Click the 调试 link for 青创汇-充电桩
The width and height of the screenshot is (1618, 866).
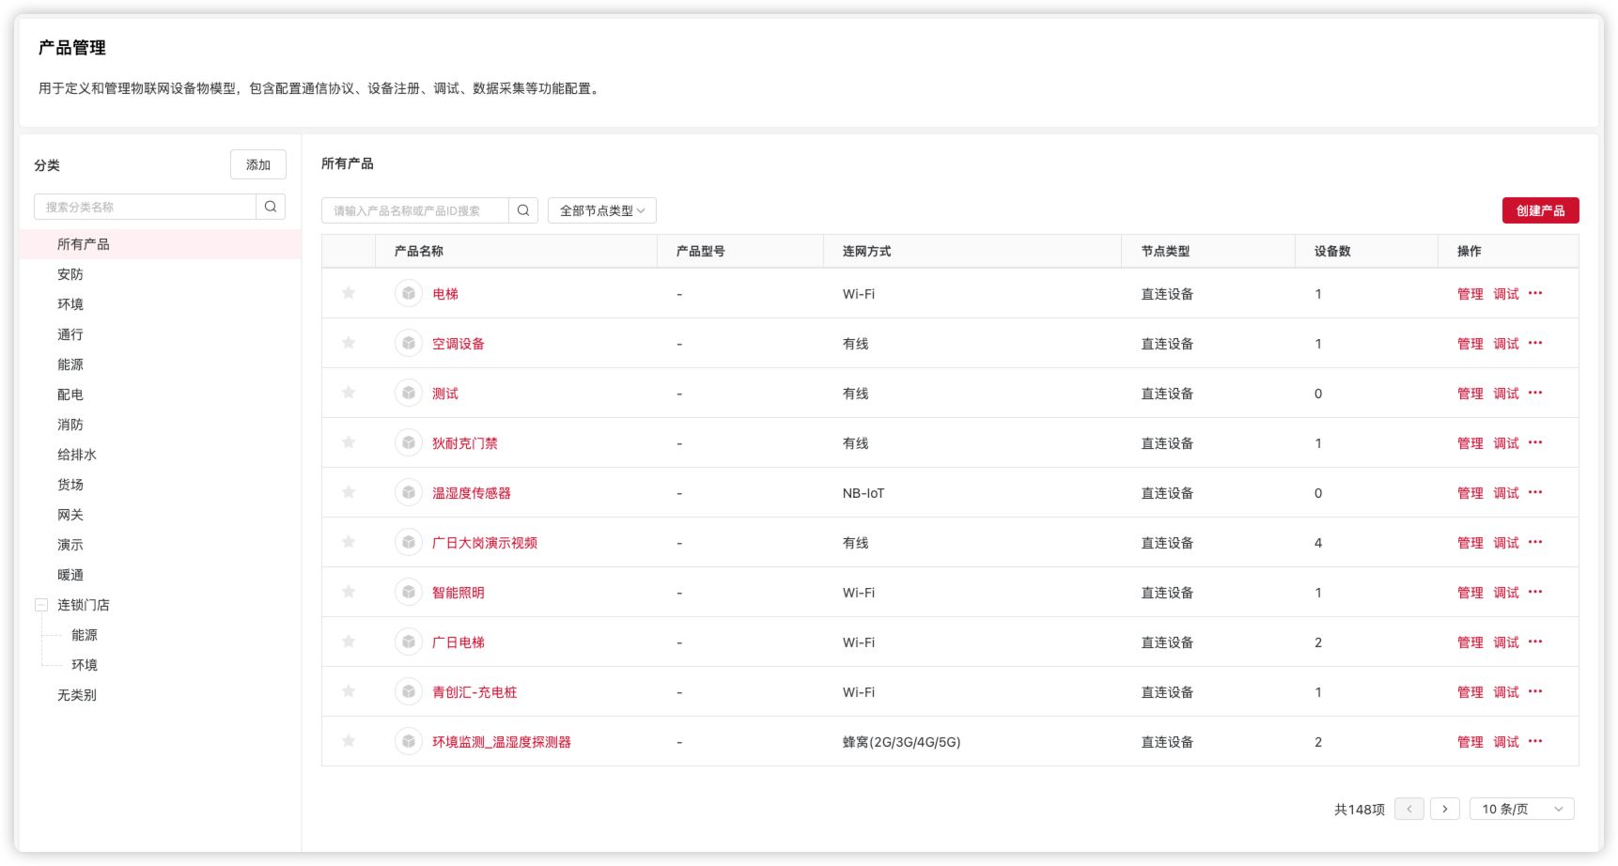click(1506, 692)
